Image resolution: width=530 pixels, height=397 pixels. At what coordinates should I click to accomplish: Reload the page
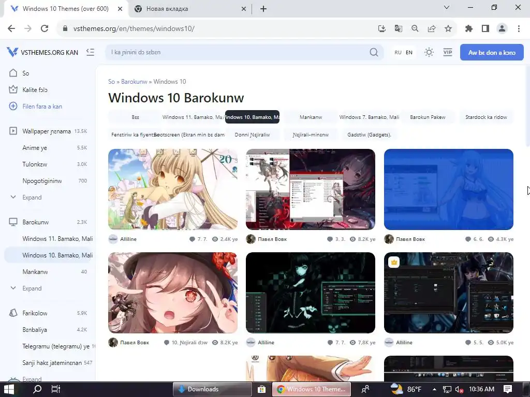(45, 28)
